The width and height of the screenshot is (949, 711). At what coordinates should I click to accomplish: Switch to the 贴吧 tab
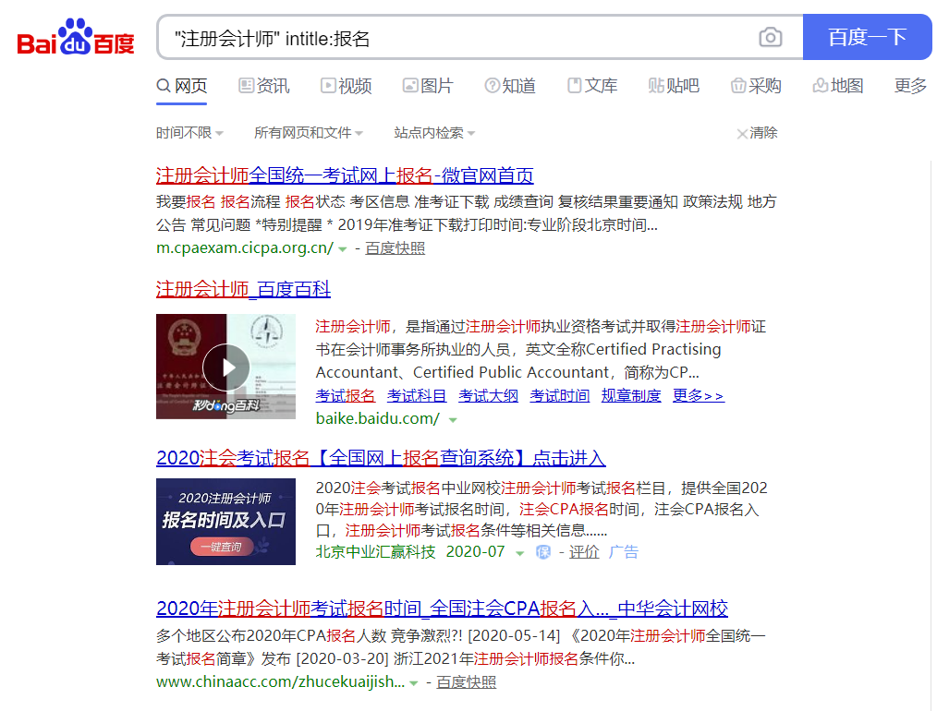coord(674,86)
